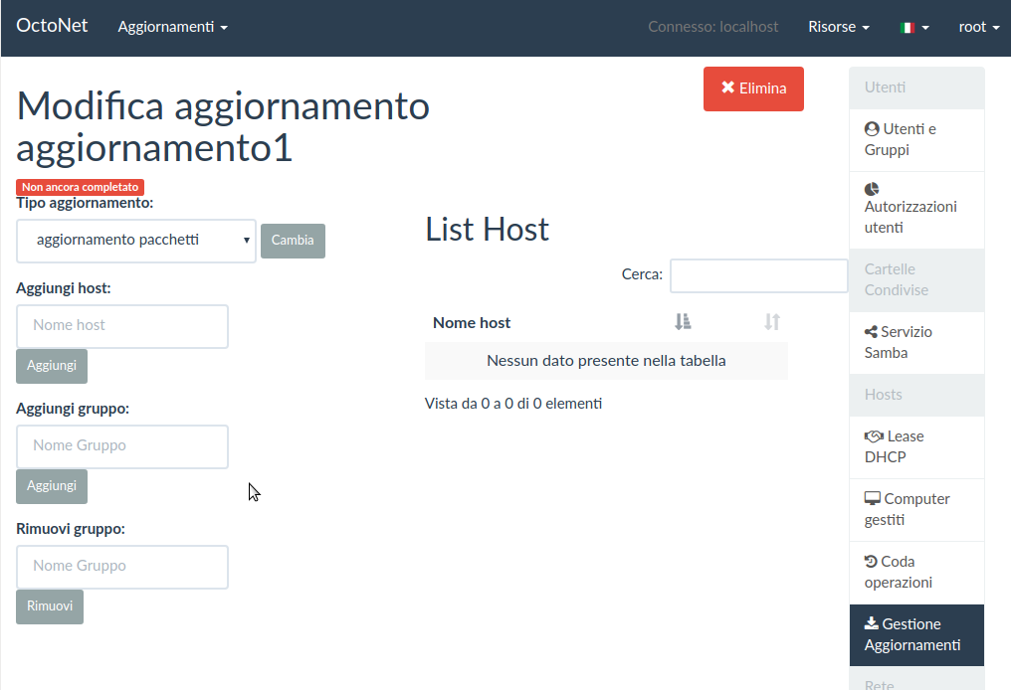Viewport: 1011px width, 690px height.
Task: Click the Utenti e Gruppi user icon
Action: [872, 129]
